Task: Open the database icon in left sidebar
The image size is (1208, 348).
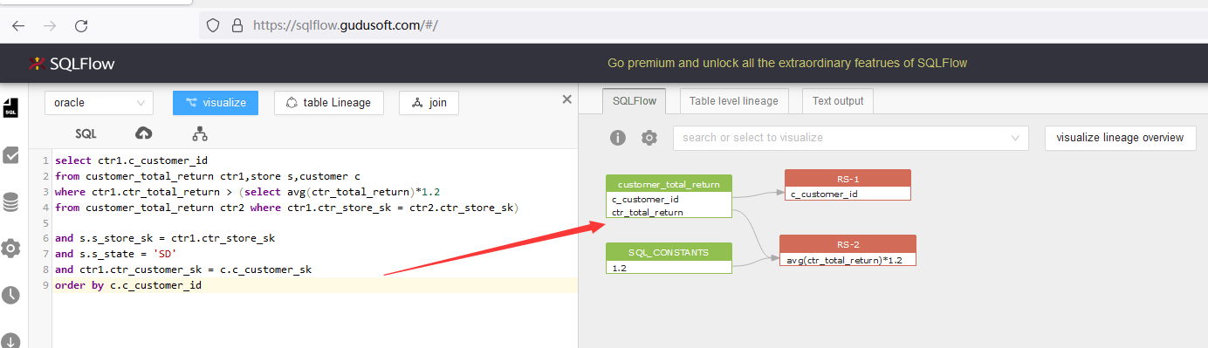Action: click(10, 201)
